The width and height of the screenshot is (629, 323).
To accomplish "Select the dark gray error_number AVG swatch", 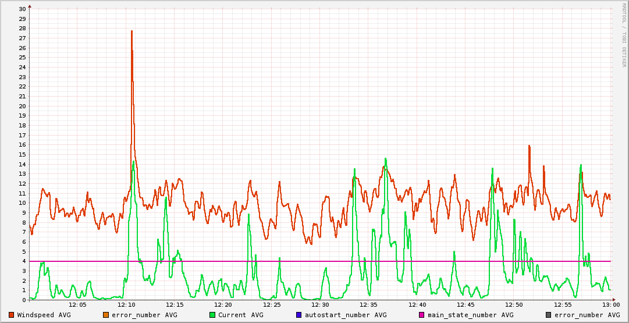I will coord(548,315).
